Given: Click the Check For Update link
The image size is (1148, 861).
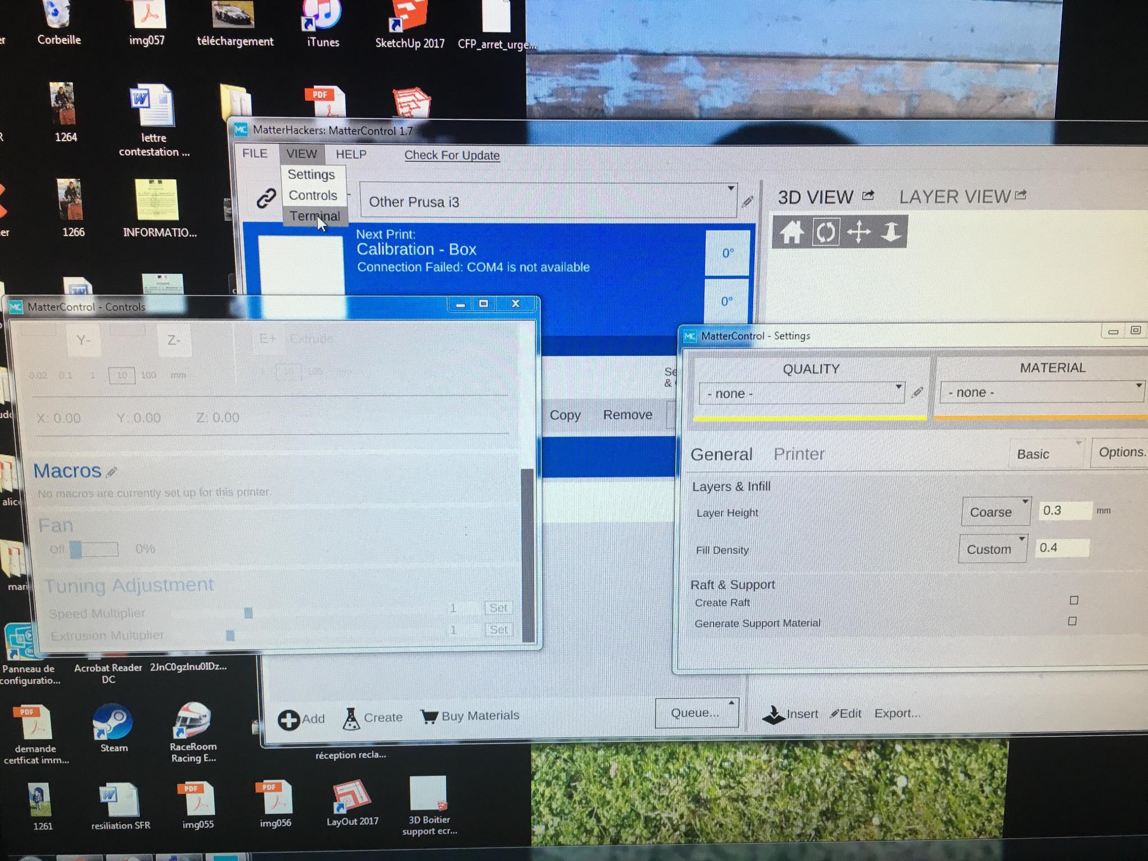Looking at the screenshot, I should [x=452, y=155].
